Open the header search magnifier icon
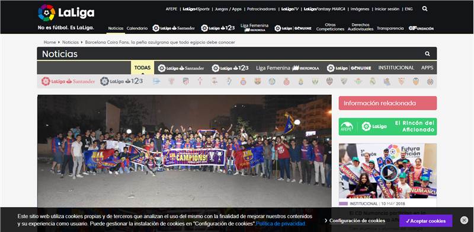Viewport: 474px width, 232px height. tap(425, 9)
